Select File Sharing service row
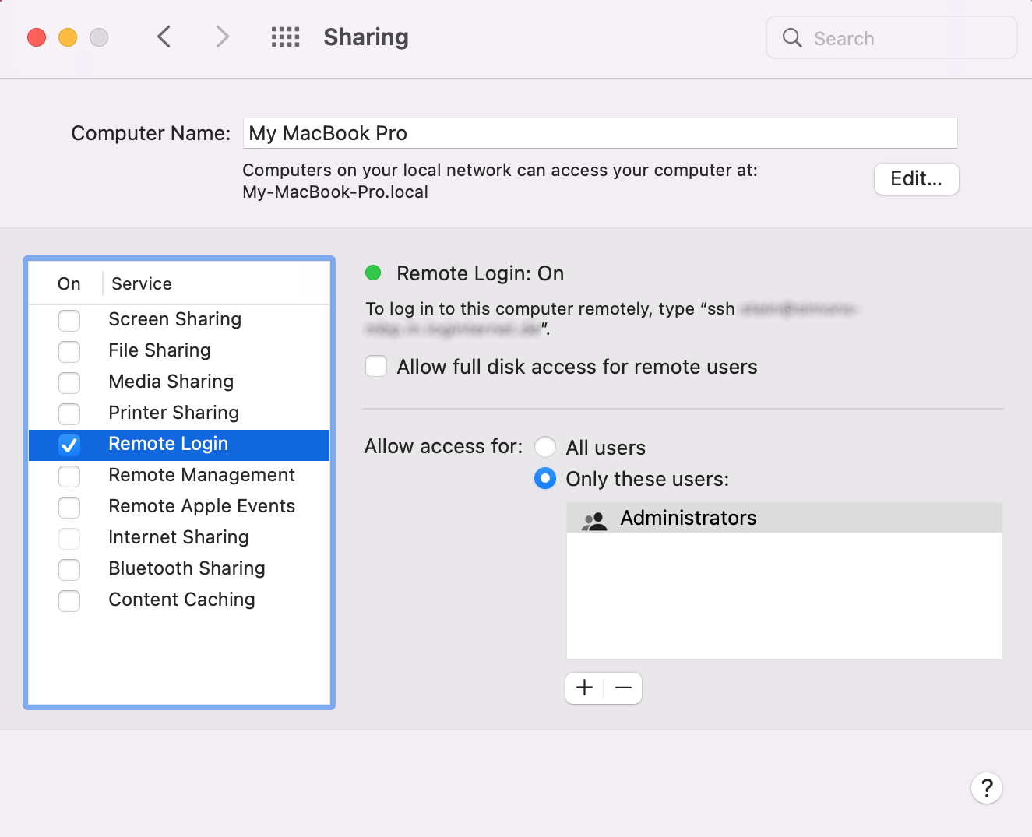Screen dimensions: 1032x837 tap(179, 350)
